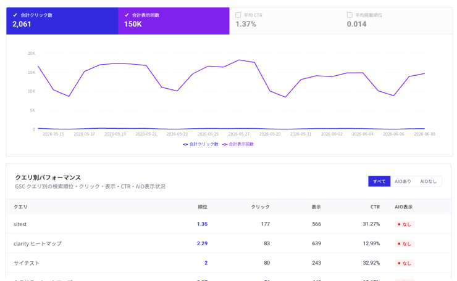The image size is (457, 281).
Task: Switch to the AIOあり filter tab
Action: (x=403, y=181)
